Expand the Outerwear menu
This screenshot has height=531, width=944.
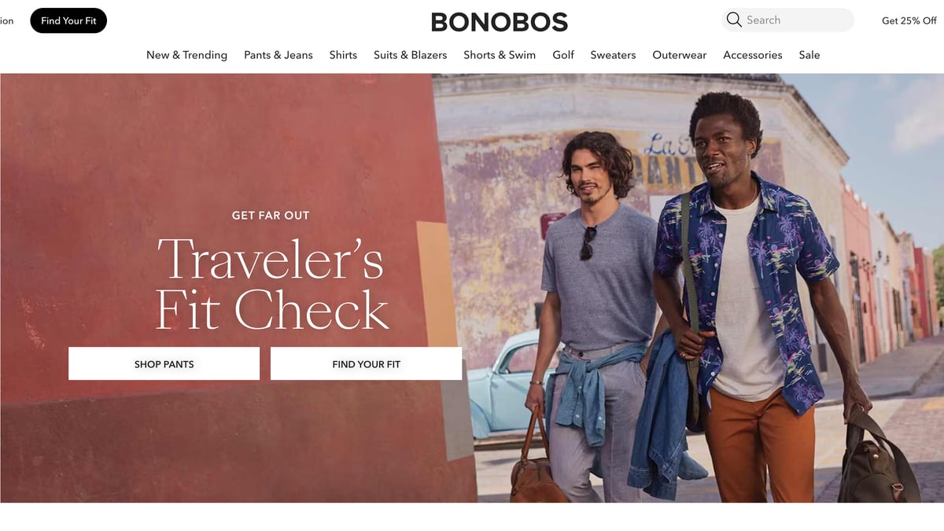click(x=680, y=55)
